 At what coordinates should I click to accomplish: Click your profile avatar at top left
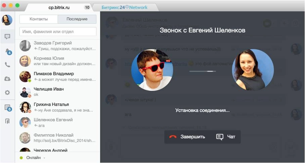pos(7,20)
